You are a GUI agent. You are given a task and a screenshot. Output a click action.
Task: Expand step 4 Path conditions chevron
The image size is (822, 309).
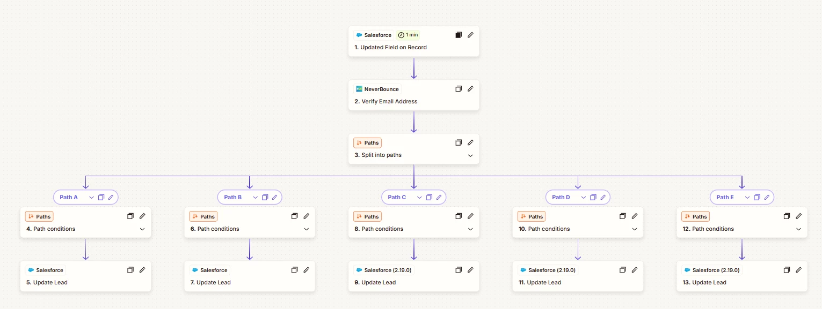tap(142, 229)
